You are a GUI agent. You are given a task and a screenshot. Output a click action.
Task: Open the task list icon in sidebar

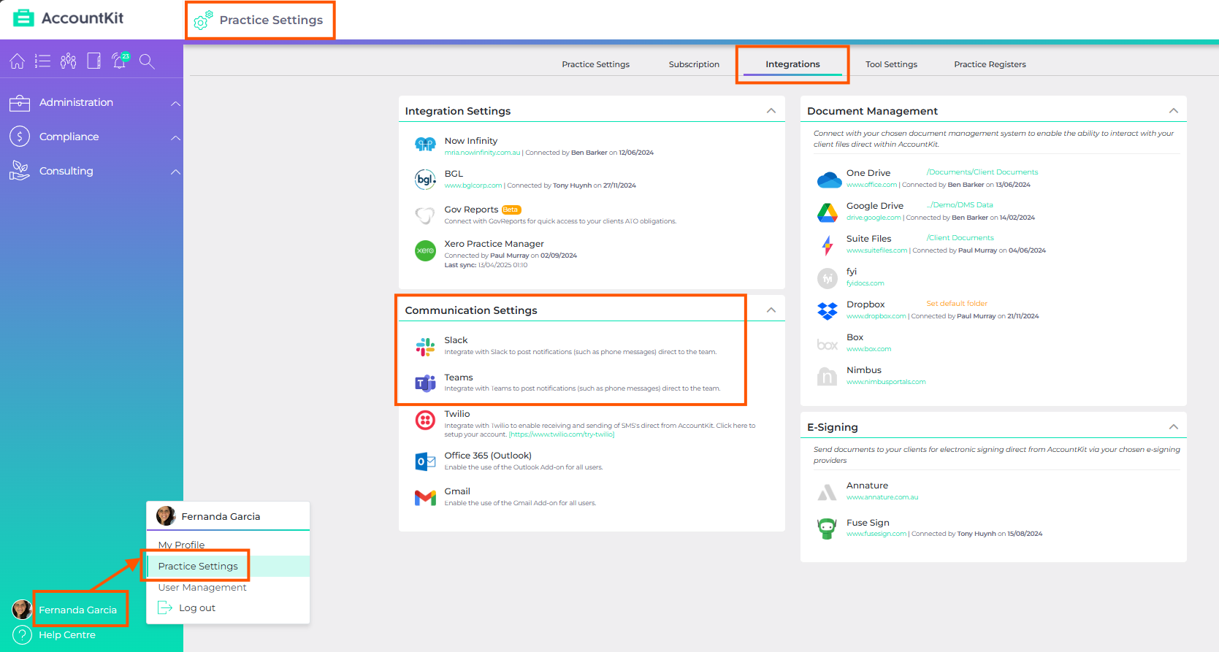43,61
